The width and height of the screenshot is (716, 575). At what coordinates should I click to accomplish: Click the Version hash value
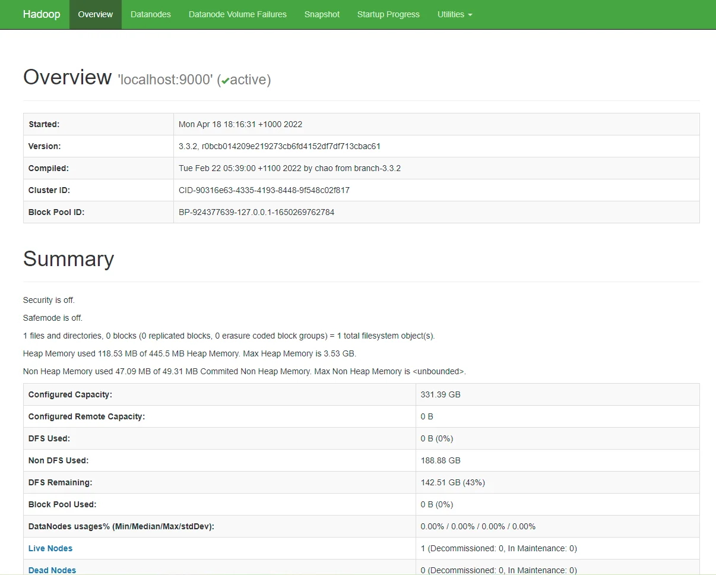coord(280,146)
